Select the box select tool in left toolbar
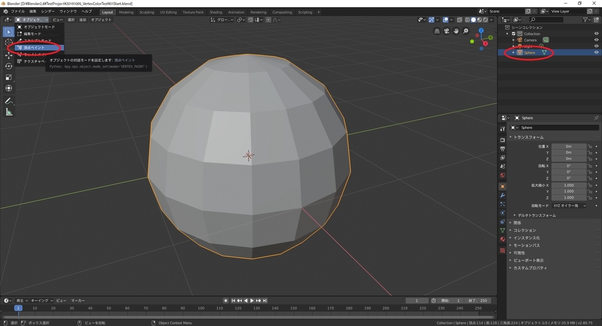The width and height of the screenshot is (602, 326). [9, 32]
